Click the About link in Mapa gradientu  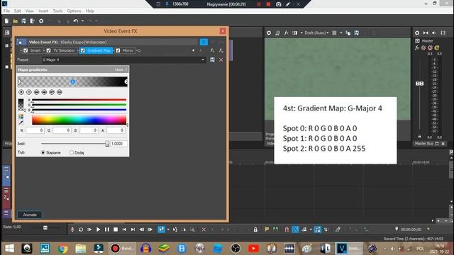click(x=118, y=69)
